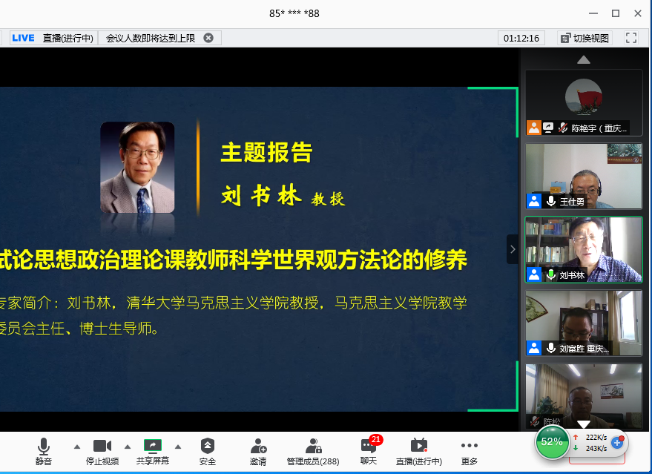Select 刘书林 speaker video thumbnail
This screenshot has height=474, width=652.
pyautogui.click(x=584, y=249)
